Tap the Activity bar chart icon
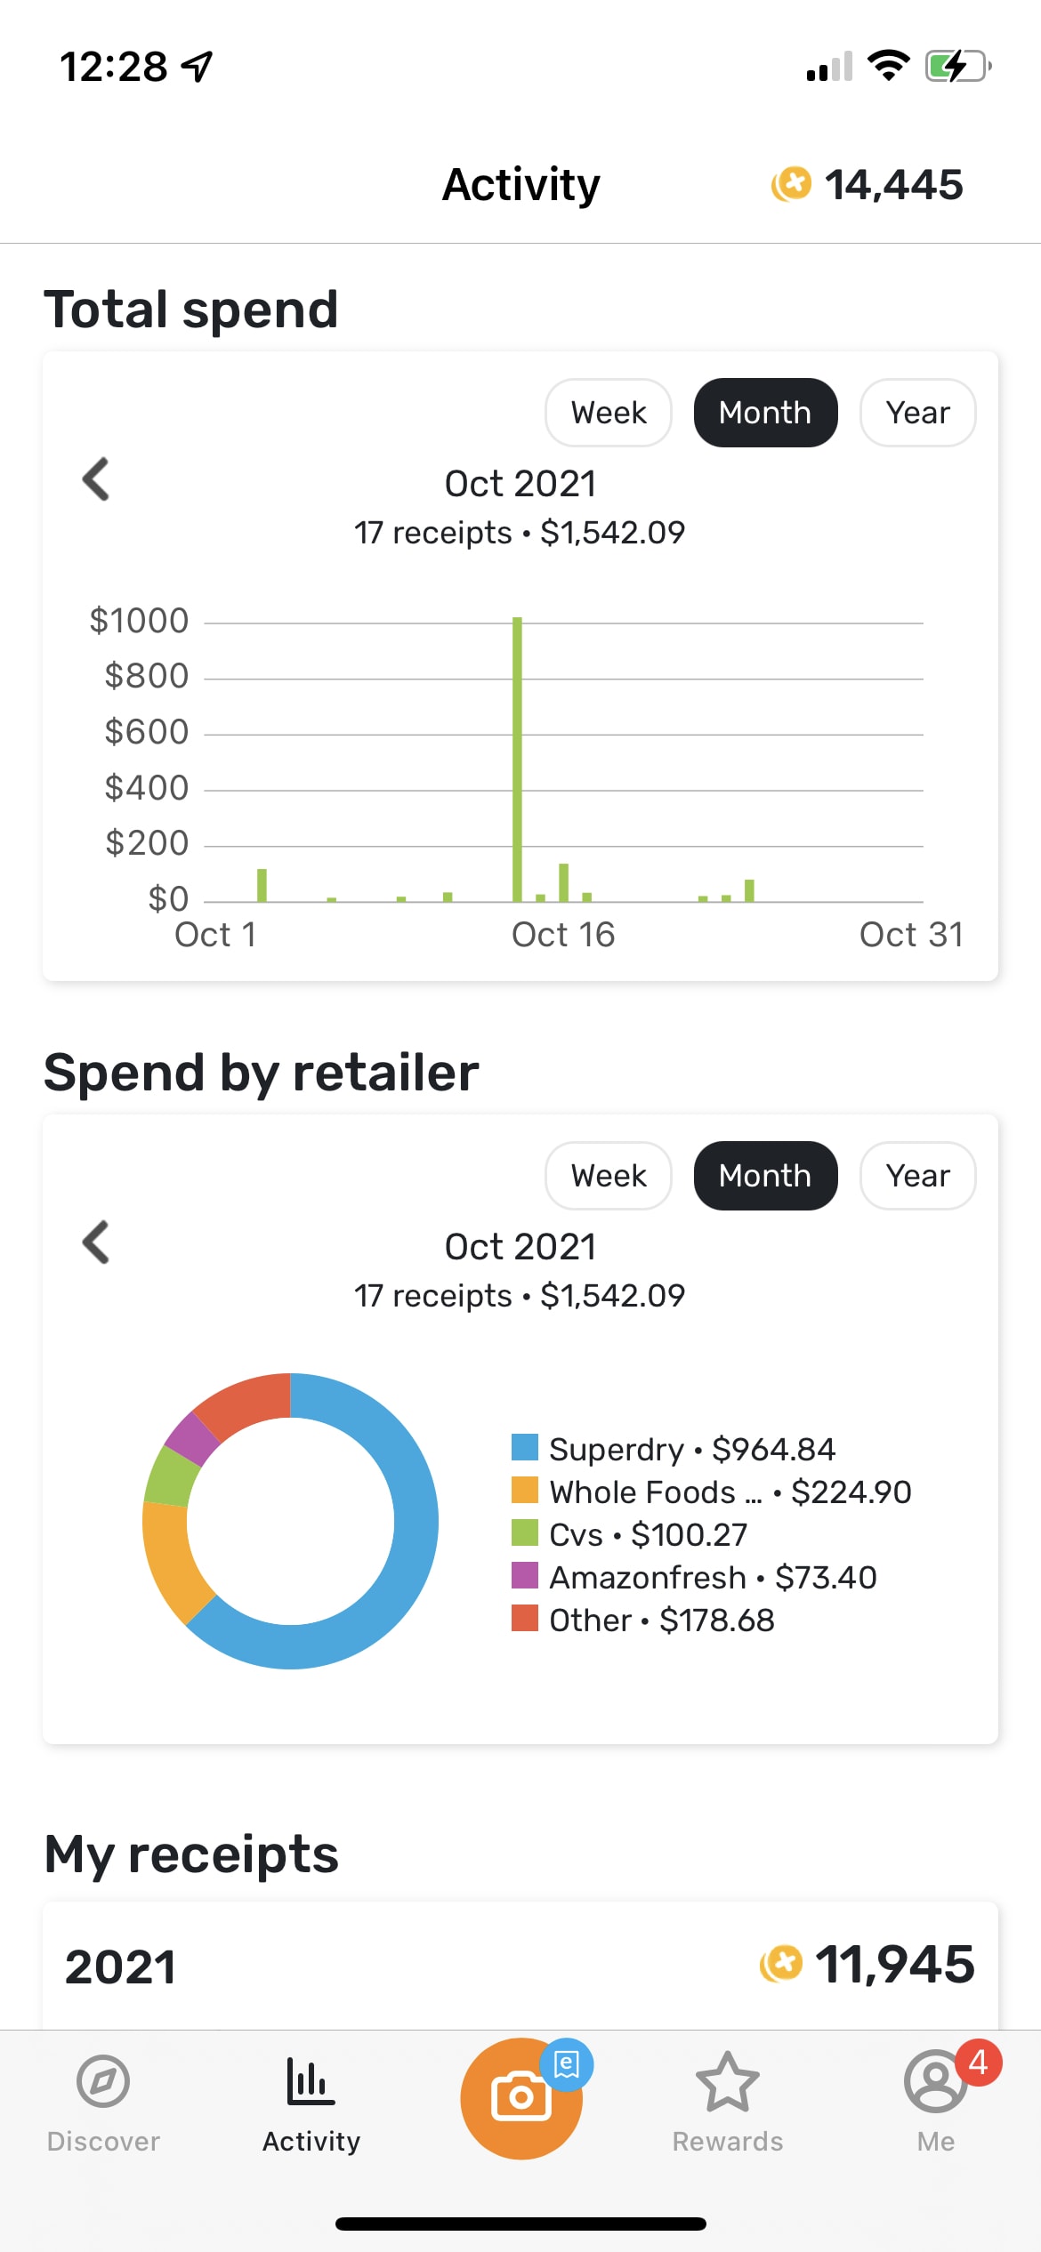This screenshot has width=1041, height=2252. [x=311, y=2083]
